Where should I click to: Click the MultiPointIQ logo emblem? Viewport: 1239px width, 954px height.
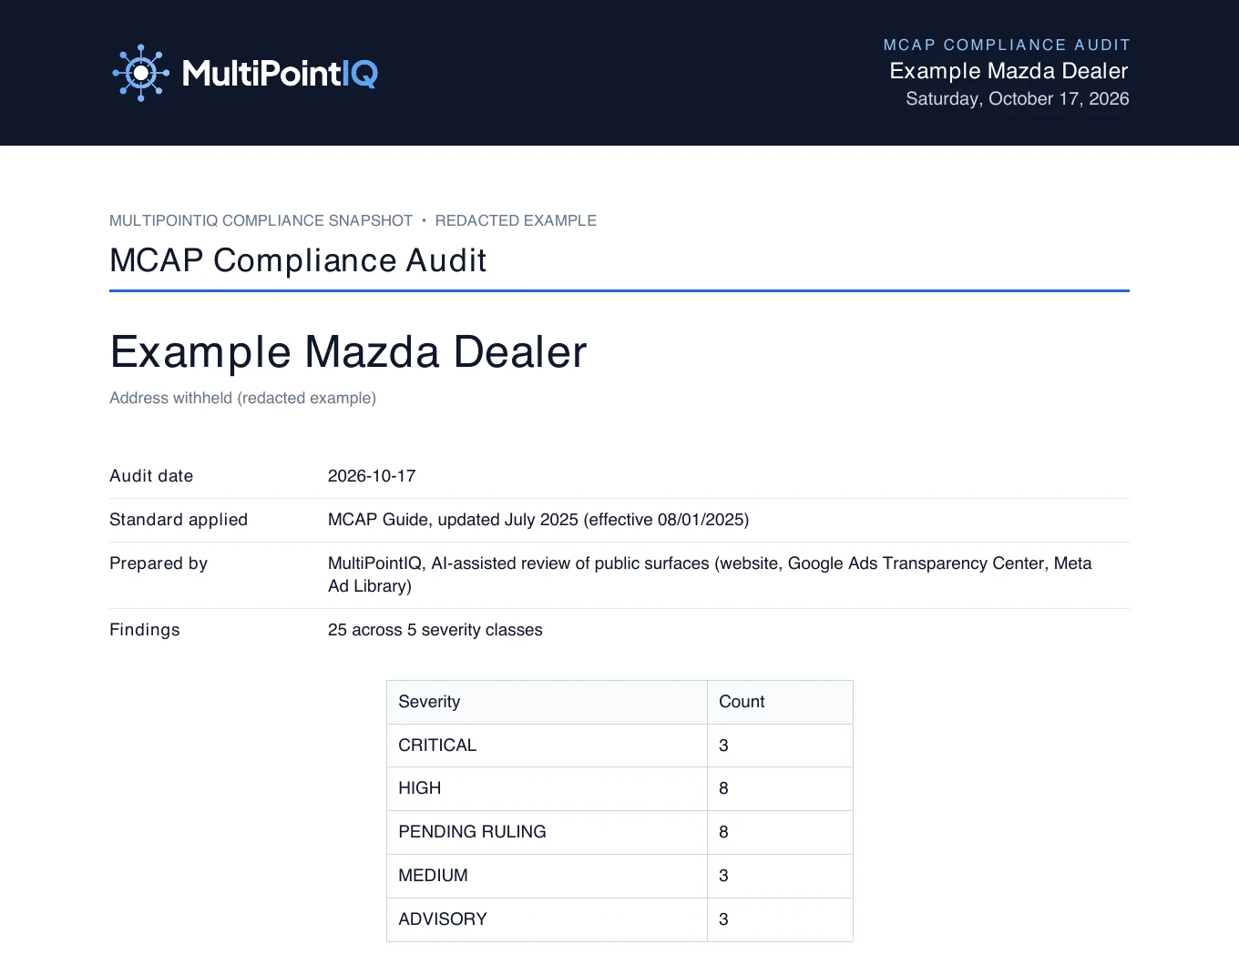(x=141, y=73)
